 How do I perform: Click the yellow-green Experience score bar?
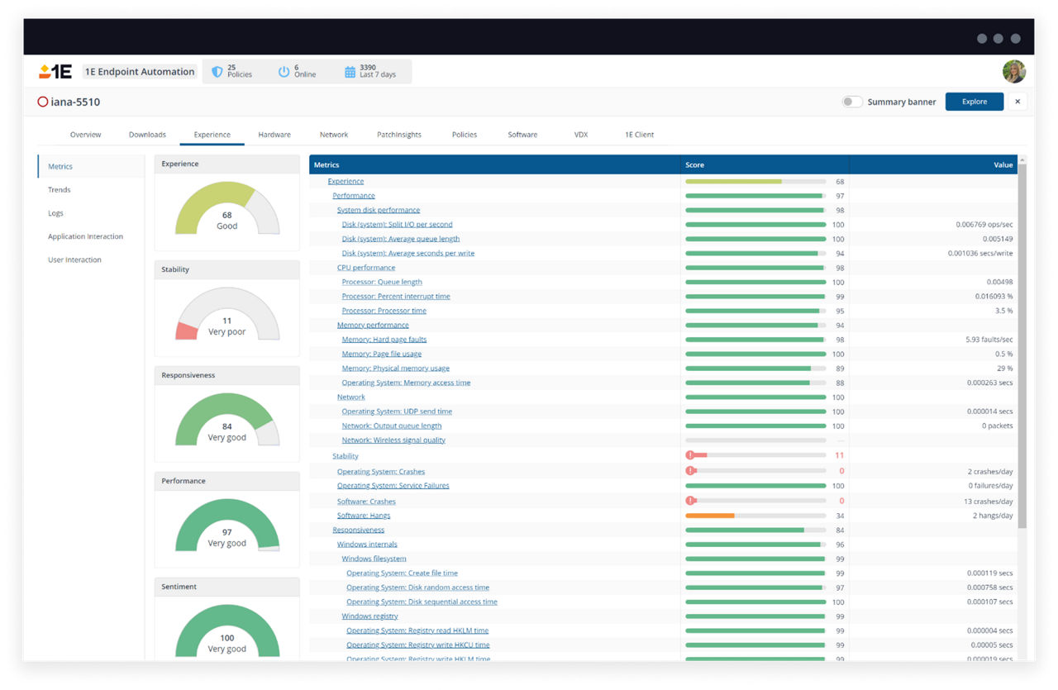click(733, 181)
